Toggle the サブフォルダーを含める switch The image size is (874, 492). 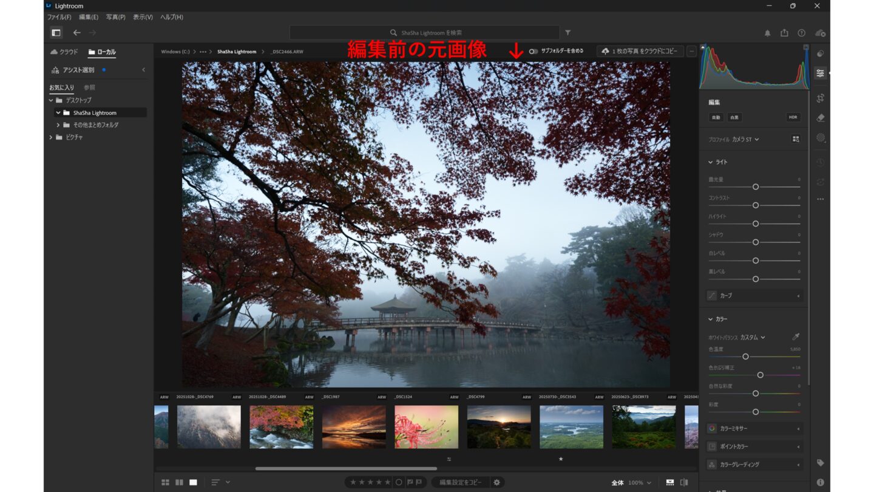point(533,52)
